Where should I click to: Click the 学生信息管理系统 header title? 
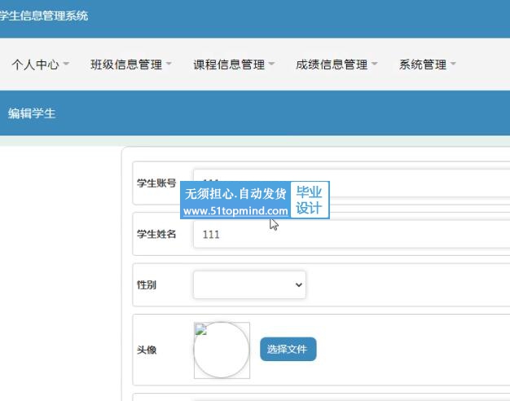(43, 15)
